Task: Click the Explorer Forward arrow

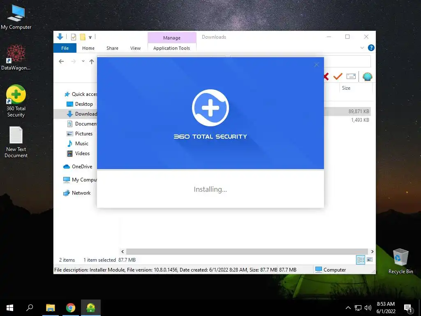Action: (73, 62)
